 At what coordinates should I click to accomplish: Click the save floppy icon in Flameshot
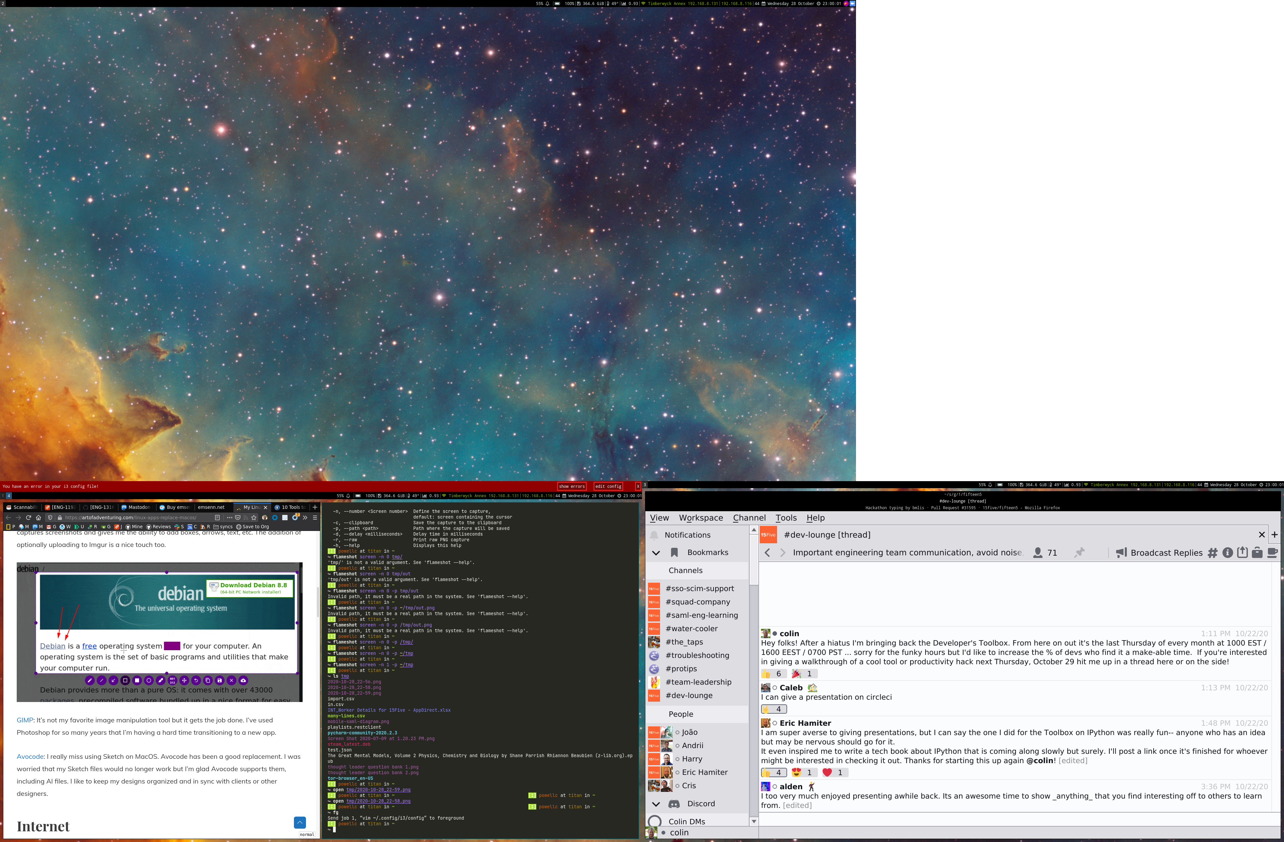coord(220,680)
